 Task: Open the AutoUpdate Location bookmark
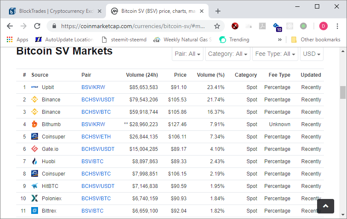64,40
